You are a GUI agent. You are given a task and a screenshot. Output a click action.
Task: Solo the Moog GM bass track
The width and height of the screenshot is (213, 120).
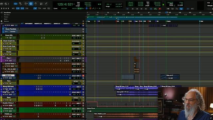[6, 89]
